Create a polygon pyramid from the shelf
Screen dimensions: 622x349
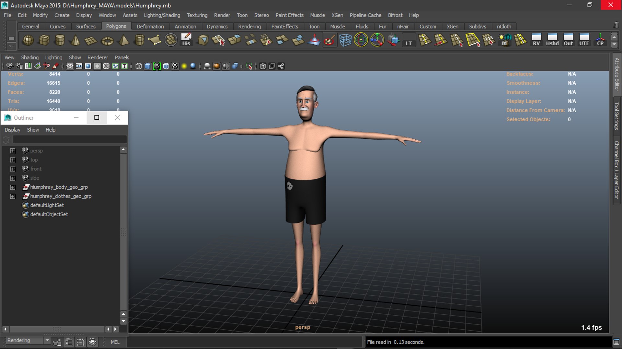pos(123,40)
